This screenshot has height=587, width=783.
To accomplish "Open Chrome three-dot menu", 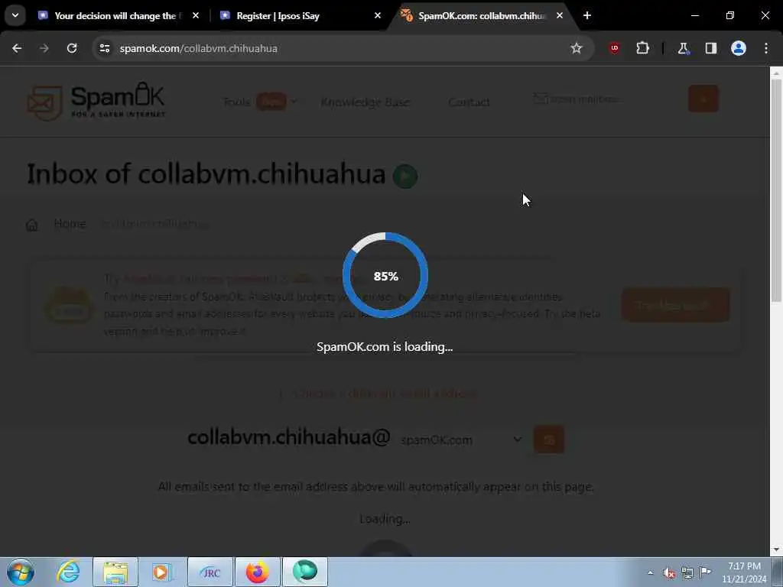I will pyautogui.click(x=766, y=48).
